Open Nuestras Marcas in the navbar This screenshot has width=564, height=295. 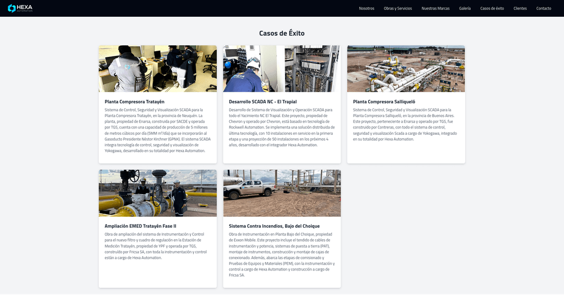435,8
